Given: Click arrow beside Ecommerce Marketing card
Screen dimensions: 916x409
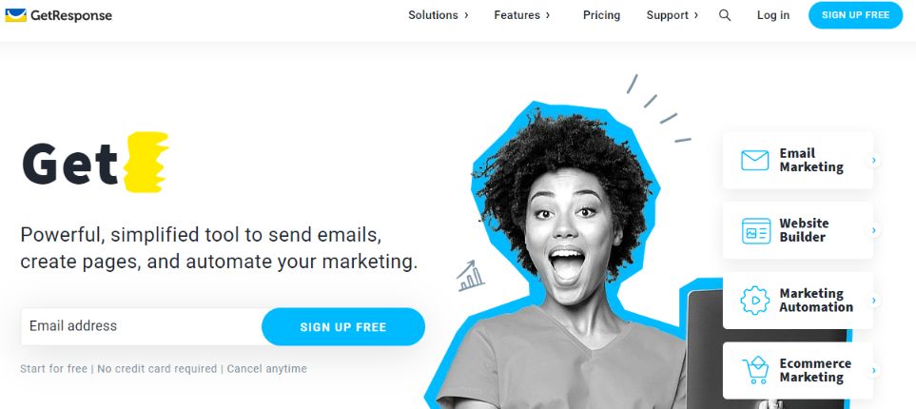Looking at the screenshot, I should pos(873,370).
